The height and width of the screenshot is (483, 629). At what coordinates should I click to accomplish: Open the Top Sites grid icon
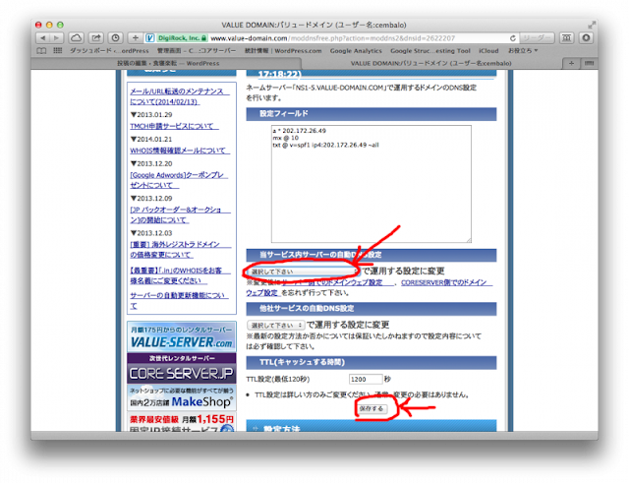58,51
